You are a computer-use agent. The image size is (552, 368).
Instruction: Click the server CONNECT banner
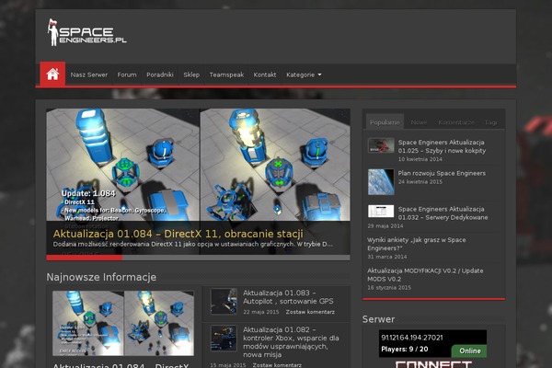point(432,364)
